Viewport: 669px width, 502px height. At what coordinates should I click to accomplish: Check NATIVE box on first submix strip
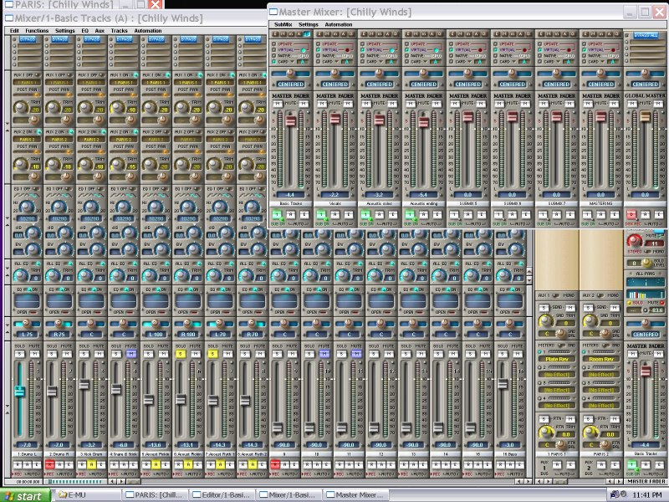point(274,56)
